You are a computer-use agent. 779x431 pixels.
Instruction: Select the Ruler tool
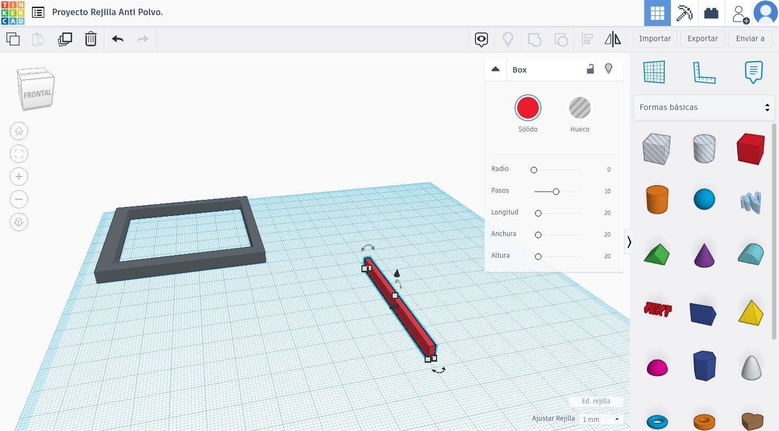(704, 72)
